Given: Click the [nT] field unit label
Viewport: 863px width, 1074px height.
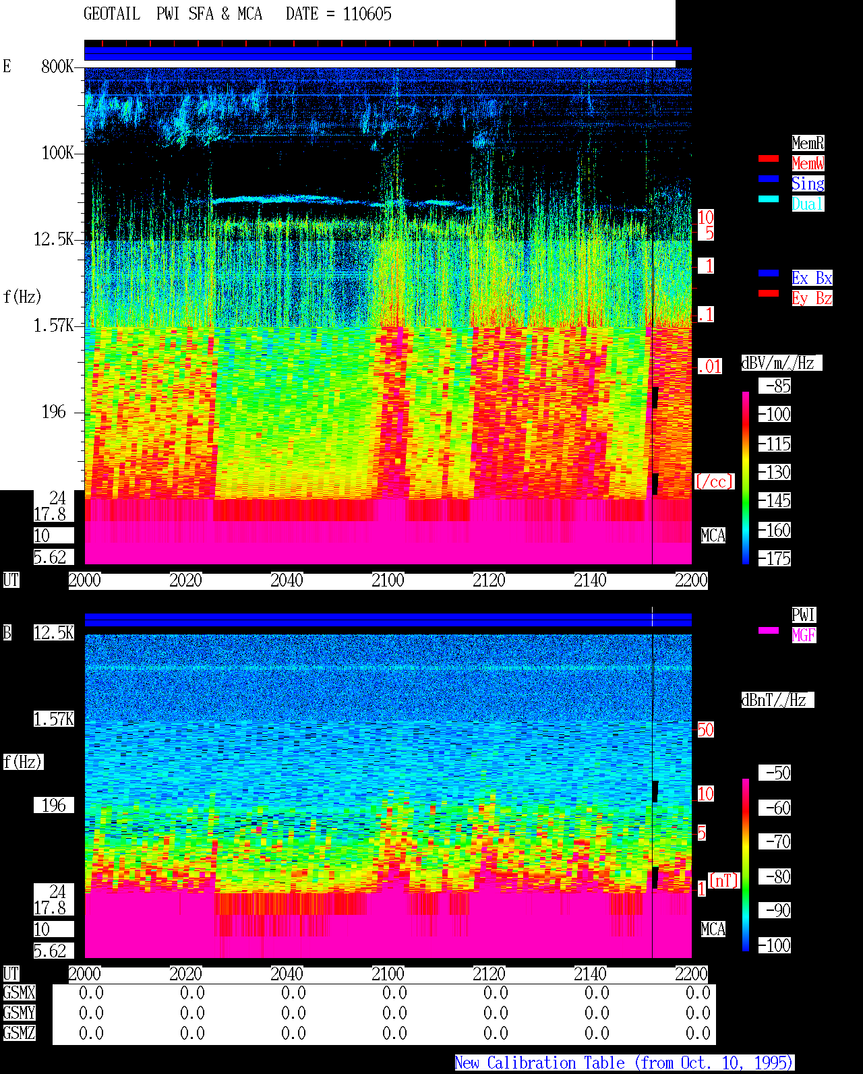Looking at the screenshot, I should coord(725,881).
